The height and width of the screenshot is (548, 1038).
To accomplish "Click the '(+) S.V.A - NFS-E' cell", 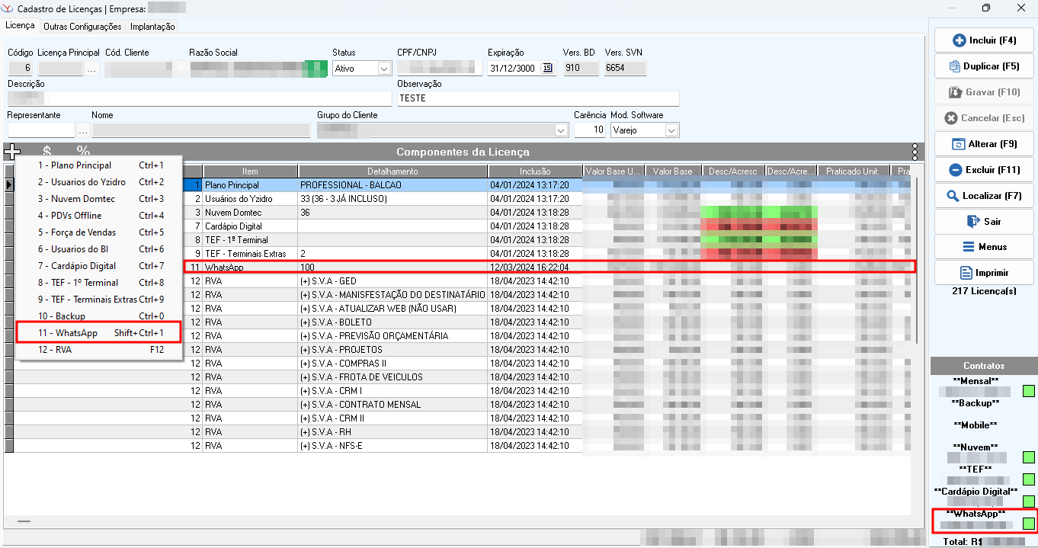I will (393, 446).
